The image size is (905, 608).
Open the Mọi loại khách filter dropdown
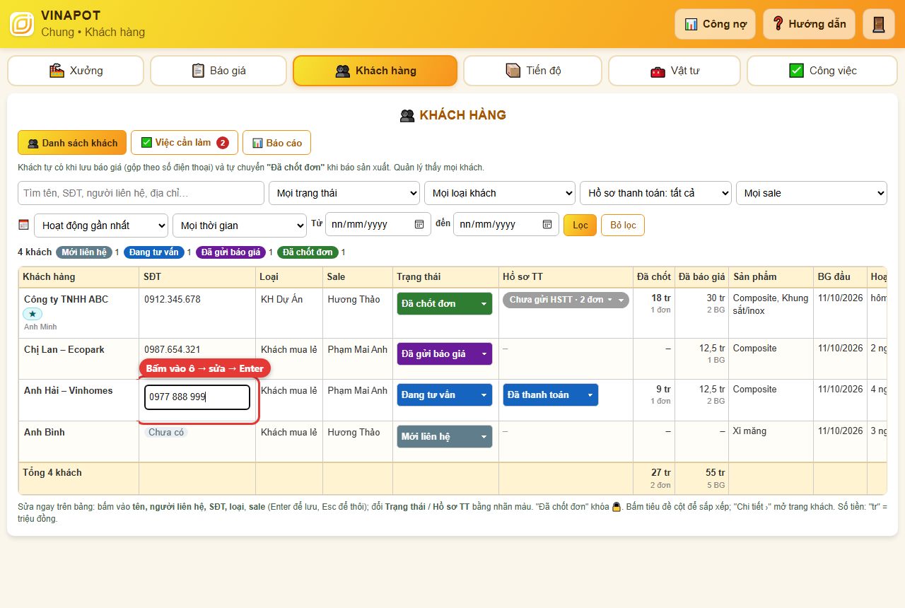click(500, 193)
